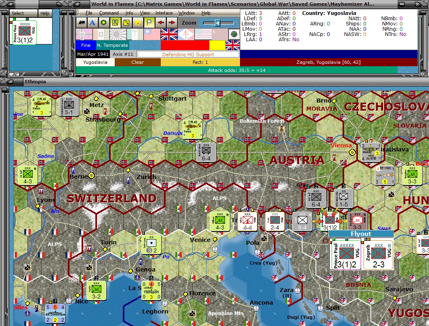The height and width of the screenshot is (326, 429).
Task: Open the View menu dropdown
Action: [144, 13]
